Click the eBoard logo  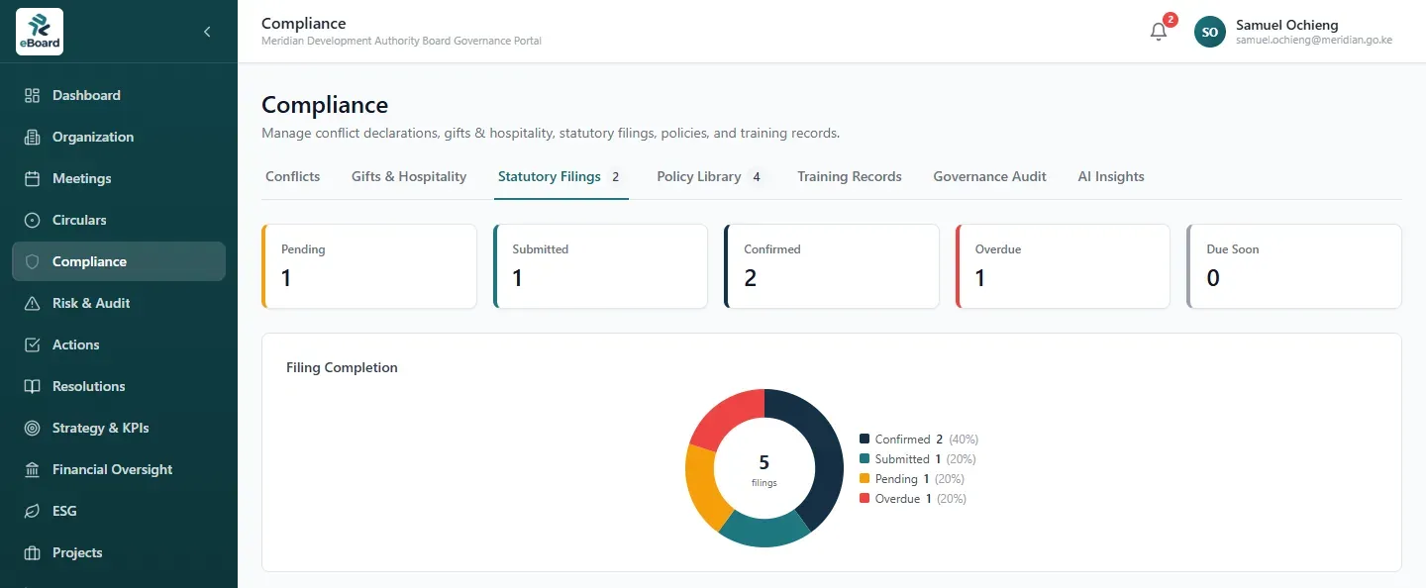click(x=40, y=32)
